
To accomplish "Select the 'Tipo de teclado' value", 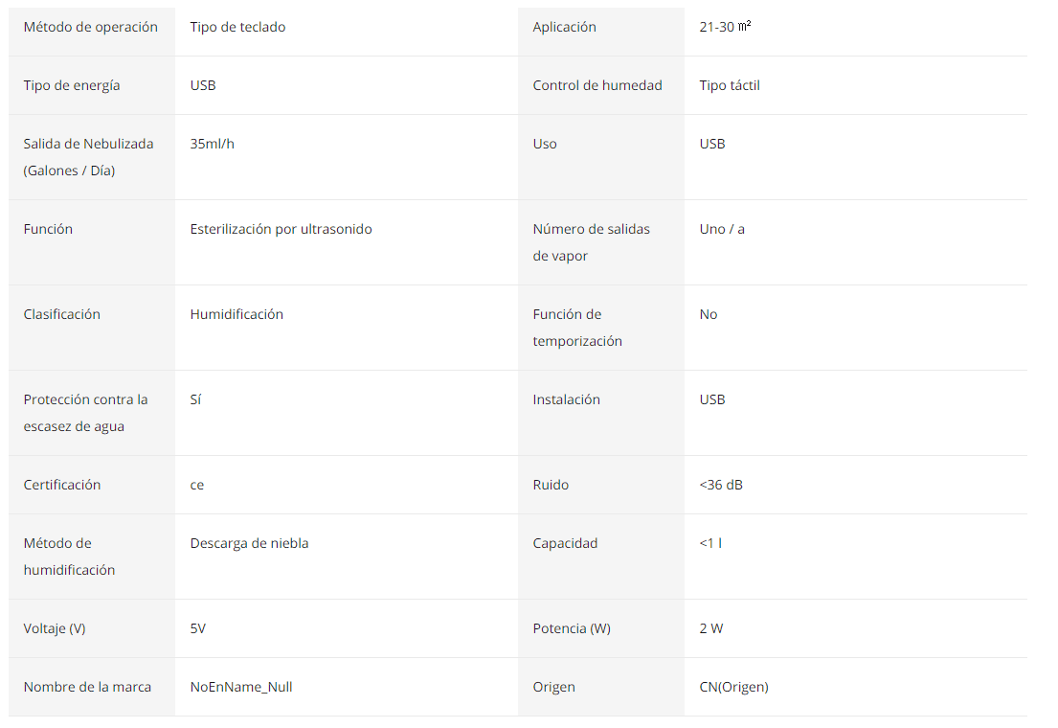I will pos(237,28).
